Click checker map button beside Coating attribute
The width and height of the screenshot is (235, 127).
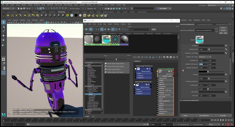[226, 74]
